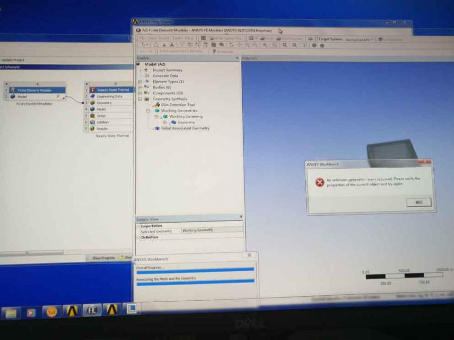Open the File menu in FE Modeler
The height and width of the screenshot is (340, 454).
coord(143,38)
